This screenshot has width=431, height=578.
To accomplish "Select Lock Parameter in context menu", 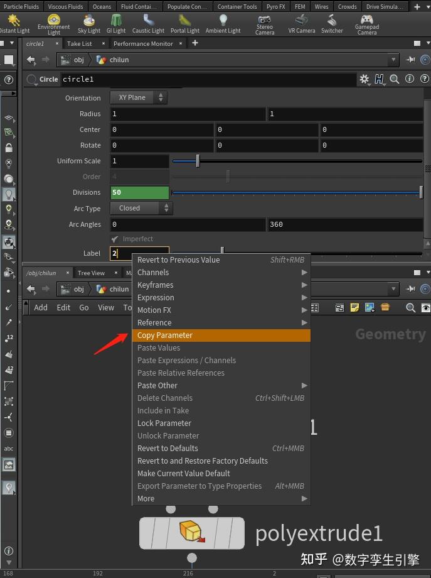I will [164, 423].
